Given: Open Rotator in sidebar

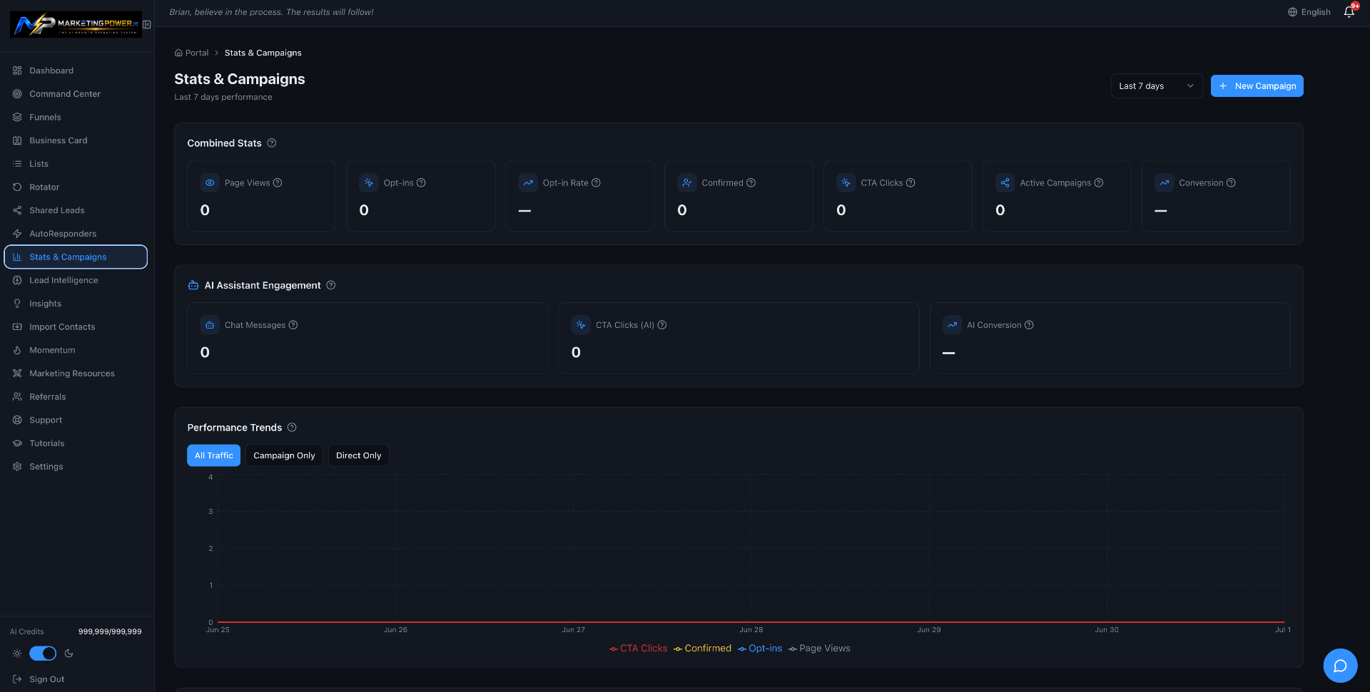Looking at the screenshot, I should (76, 187).
